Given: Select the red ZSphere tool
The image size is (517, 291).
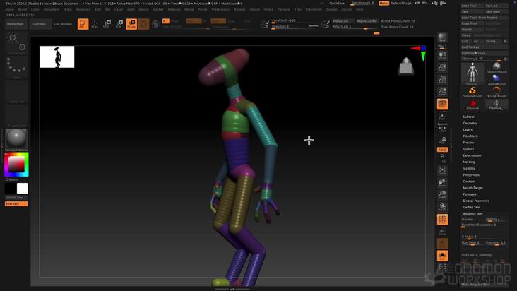Looking at the screenshot, I should (x=473, y=105).
